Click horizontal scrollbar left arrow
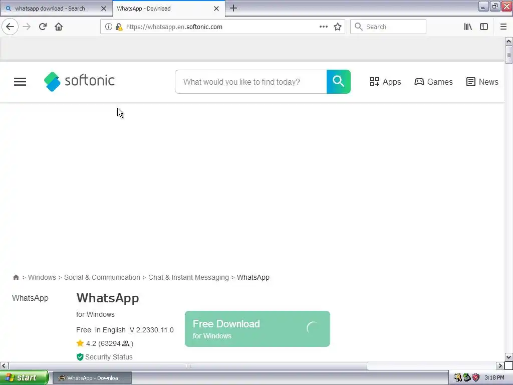513x385 pixels. tap(4, 365)
